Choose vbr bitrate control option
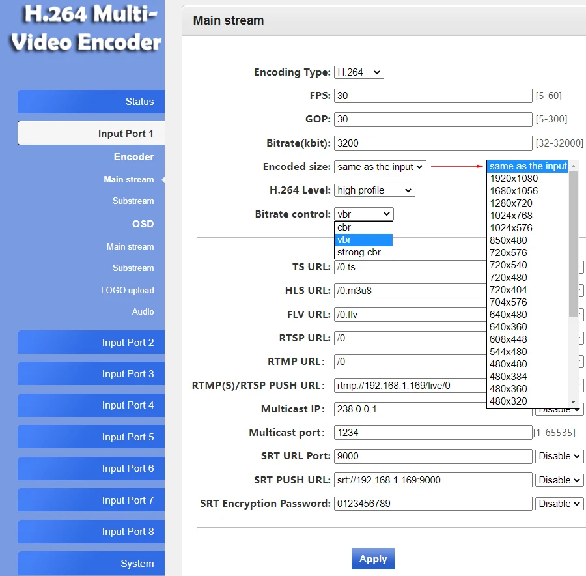The height and width of the screenshot is (576, 586). point(363,240)
